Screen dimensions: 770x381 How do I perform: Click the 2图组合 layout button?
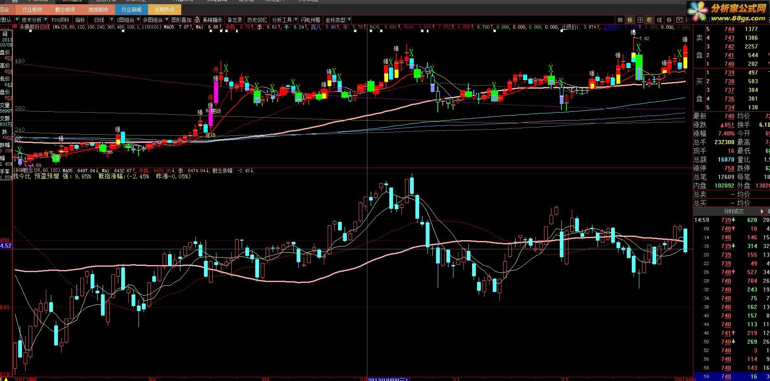click(x=125, y=20)
